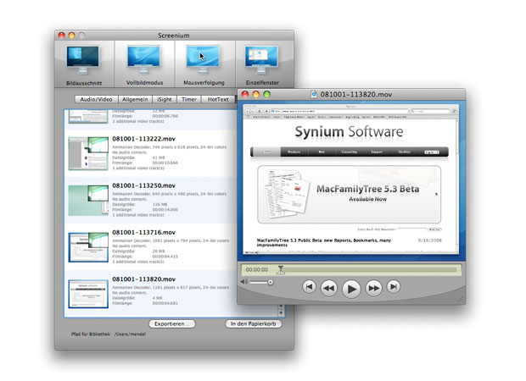526x381 pixels.
Task: Open the Allgemein tab
Action: coord(135,99)
